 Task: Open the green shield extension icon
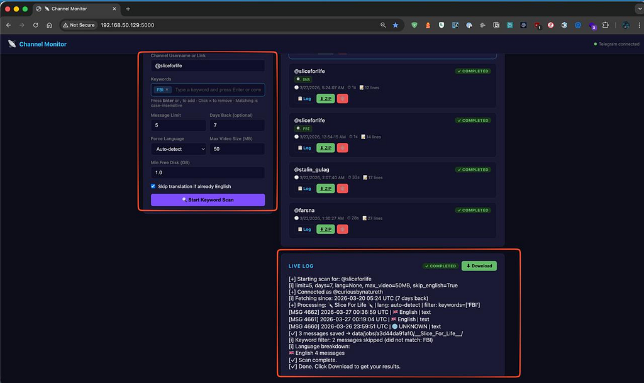click(414, 25)
